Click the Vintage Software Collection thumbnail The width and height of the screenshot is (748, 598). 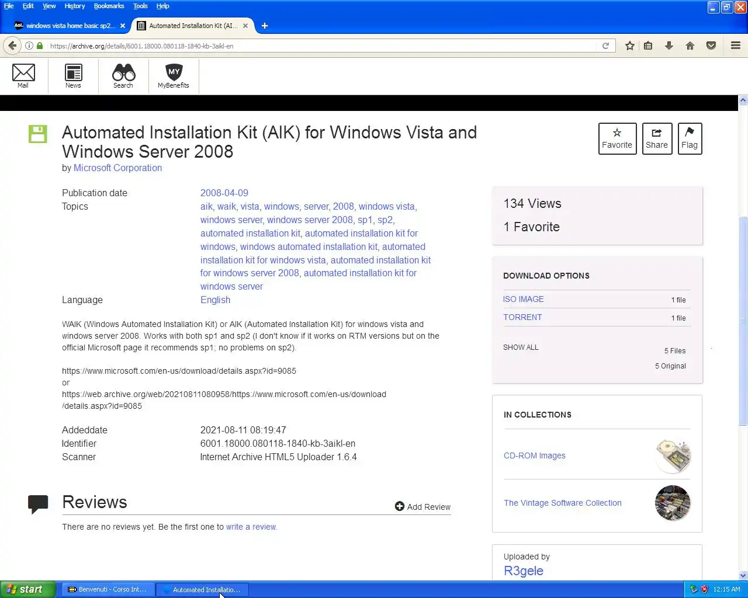point(673,503)
